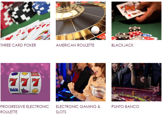Open the Punto Banco table image
Screen dimensions: 162x114
click(136, 82)
